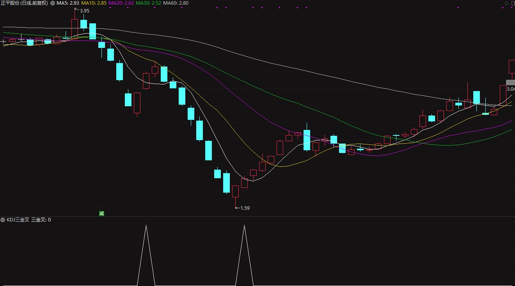Select the MA20: 2.62 label
This screenshot has width=515, height=286.
click(x=121, y=3)
